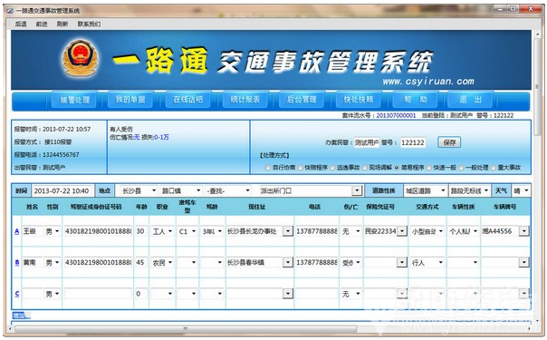The width and height of the screenshot is (547, 340).
Task: Open the 农民 occupation dropdown
Action: [x=162, y=263]
